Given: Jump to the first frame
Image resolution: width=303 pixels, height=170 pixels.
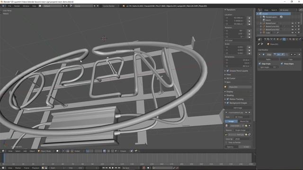Looking at the screenshot, I should click(x=103, y=168).
